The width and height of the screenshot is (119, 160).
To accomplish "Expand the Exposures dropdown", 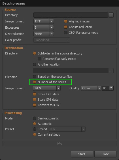I will (44, 28).
